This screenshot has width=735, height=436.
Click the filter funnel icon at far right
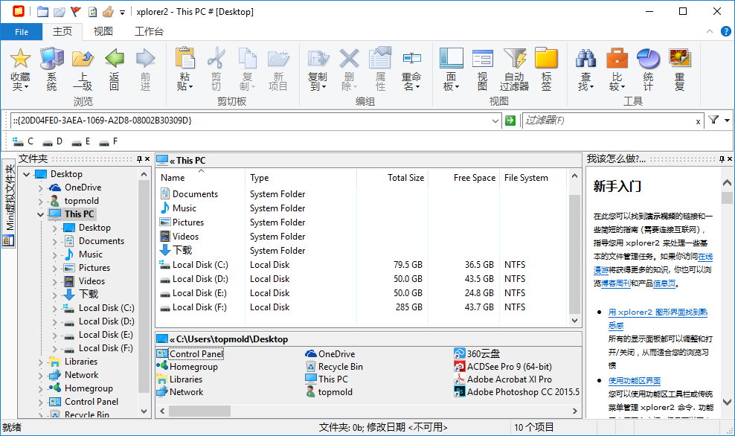713,120
